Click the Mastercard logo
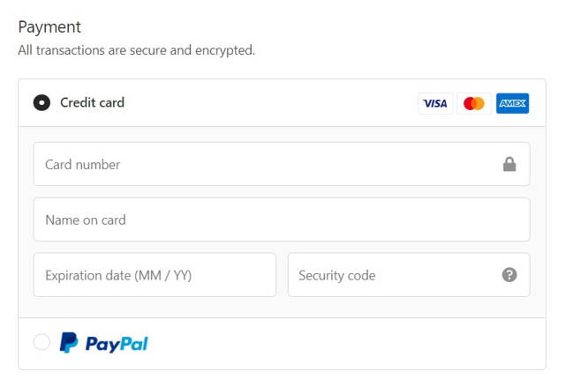The width and height of the screenshot is (565, 387). [x=474, y=104]
